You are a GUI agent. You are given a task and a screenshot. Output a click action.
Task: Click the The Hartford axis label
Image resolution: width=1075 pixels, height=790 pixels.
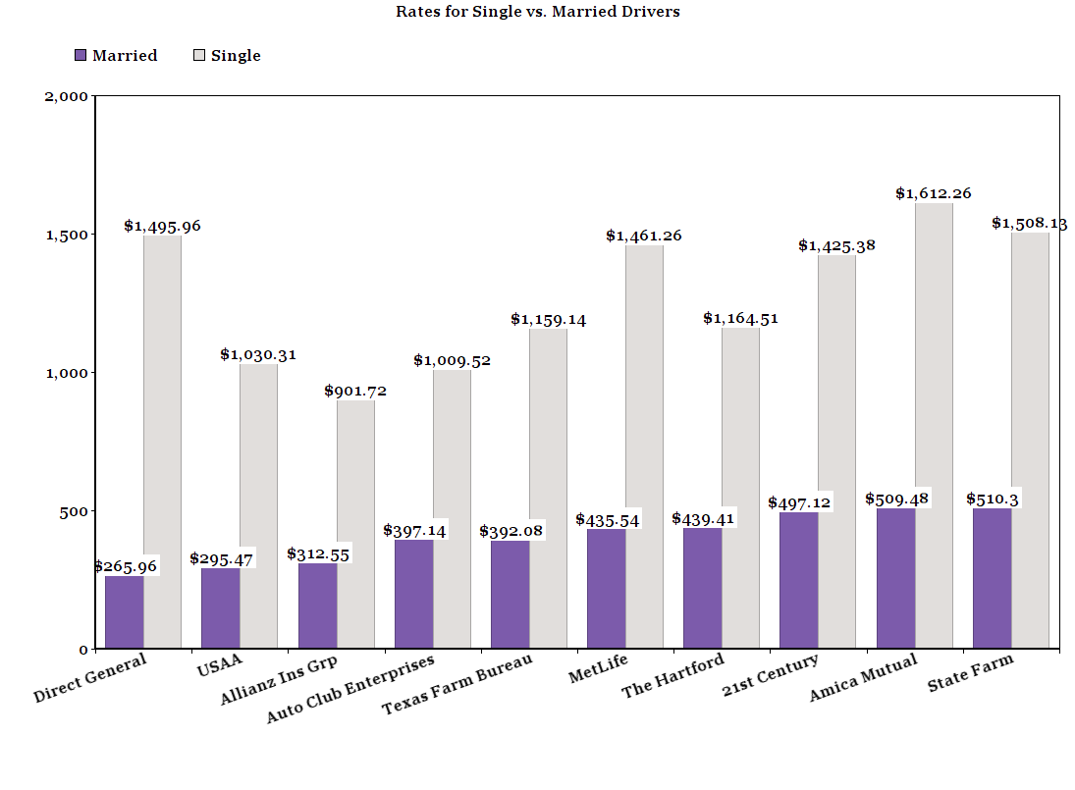click(x=672, y=676)
